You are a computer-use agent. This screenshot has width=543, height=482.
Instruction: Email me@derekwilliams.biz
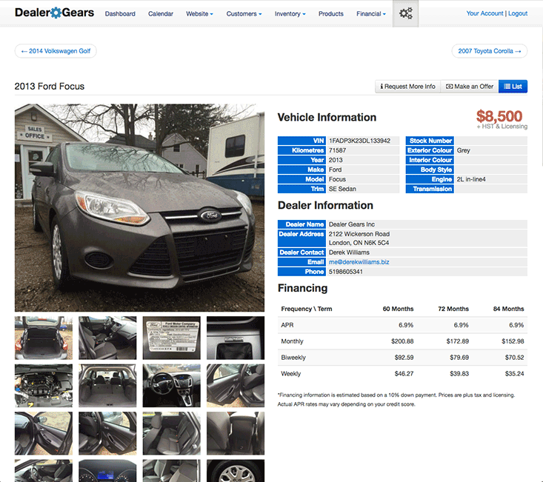pyautogui.click(x=359, y=262)
